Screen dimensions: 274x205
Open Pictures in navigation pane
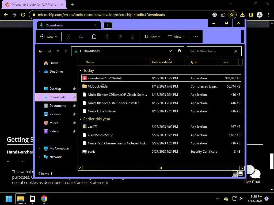56,114
